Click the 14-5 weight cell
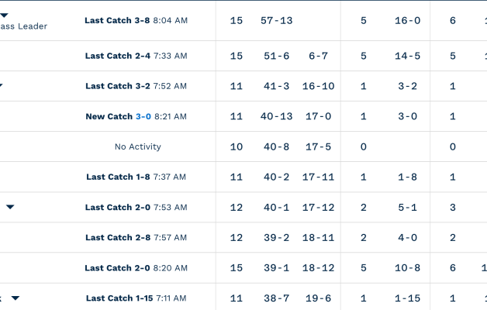This screenshot has width=487, height=310. click(407, 56)
